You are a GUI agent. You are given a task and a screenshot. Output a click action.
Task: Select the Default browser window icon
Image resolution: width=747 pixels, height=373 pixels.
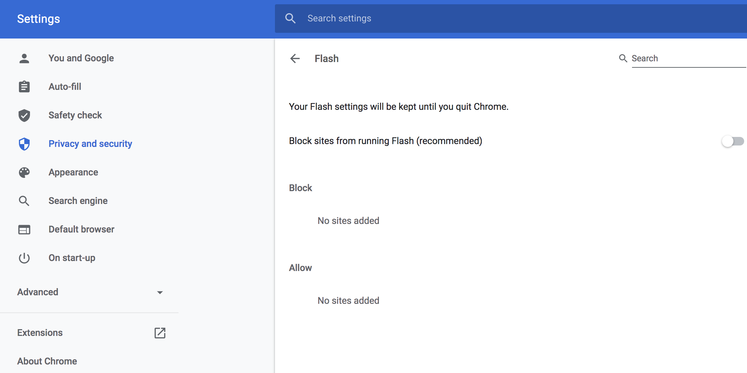(24, 229)
